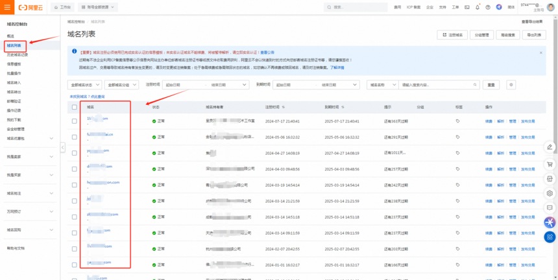Click the user avatar at top right
The height and width of the screenshot is (280, 558).
(551, 7)
